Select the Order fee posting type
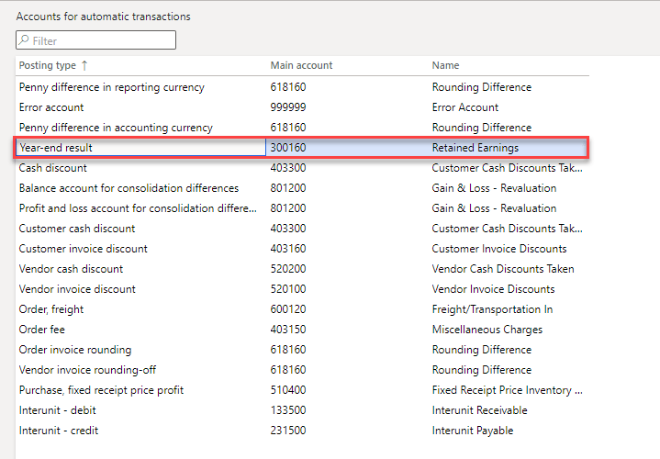 click(42, 330)
